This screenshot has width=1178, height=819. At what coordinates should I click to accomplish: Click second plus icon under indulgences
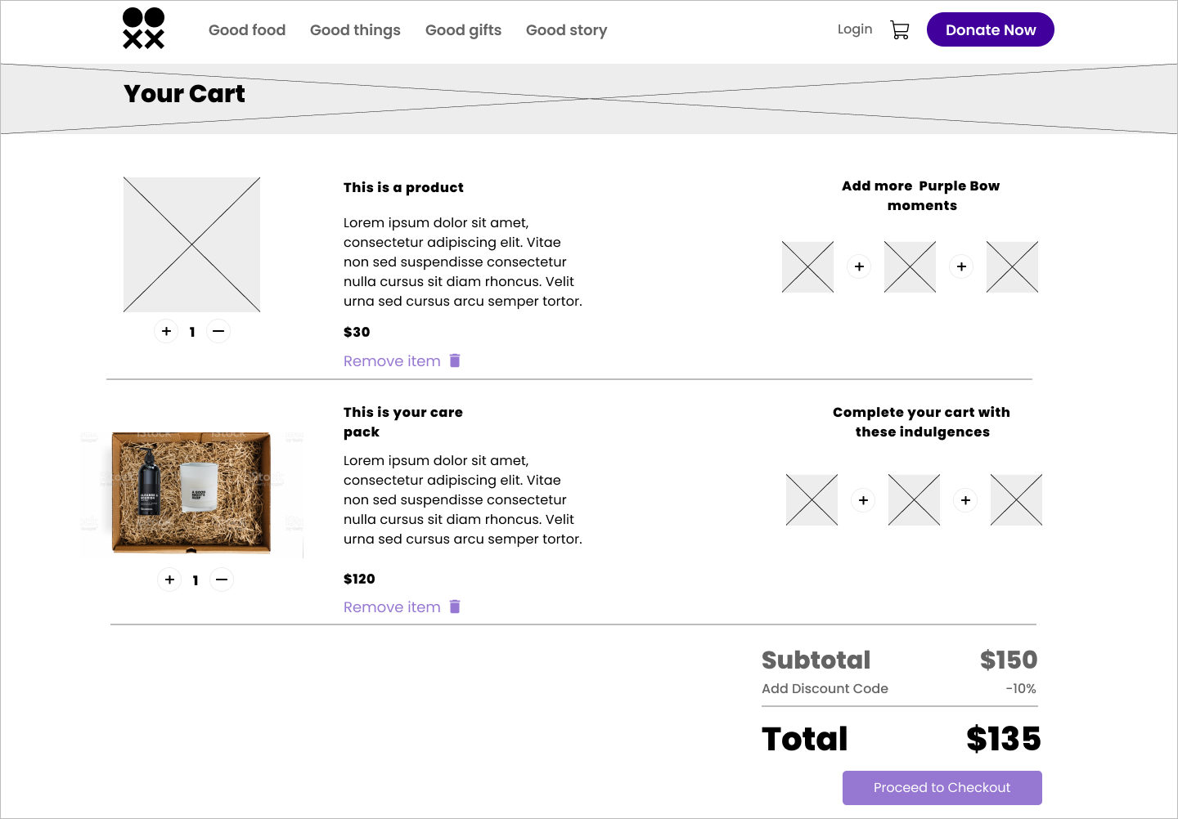[x=965, y=500]
